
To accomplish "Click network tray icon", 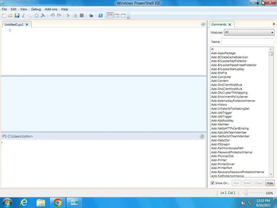I will (250, 203).
